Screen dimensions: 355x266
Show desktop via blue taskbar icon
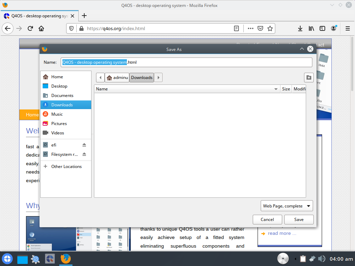click(x=23, y=259)
